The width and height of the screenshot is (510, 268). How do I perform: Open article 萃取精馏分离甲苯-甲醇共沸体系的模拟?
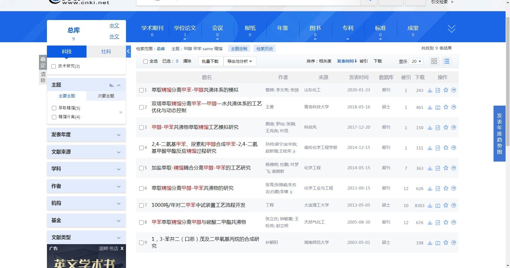click(195, 90)
